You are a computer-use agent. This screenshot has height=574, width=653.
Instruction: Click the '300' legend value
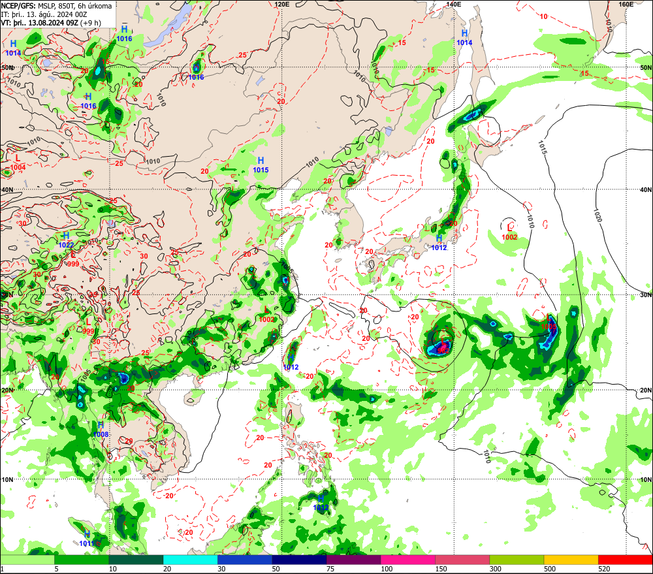click(x=495, y=569)
